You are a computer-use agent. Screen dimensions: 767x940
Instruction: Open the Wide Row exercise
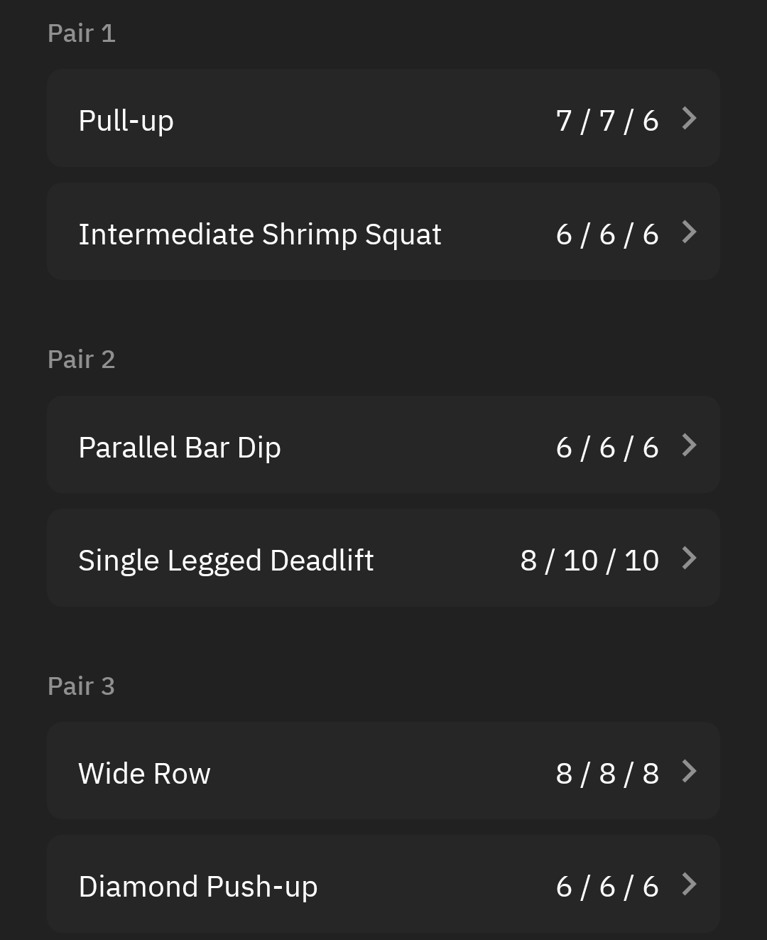click(383, 771)
